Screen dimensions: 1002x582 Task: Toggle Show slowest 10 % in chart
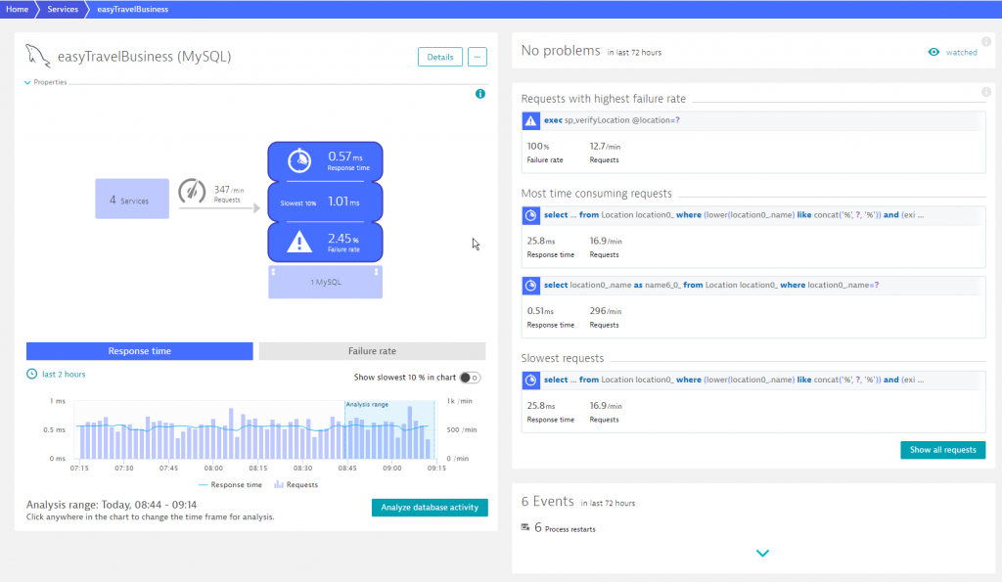point(470,378)
